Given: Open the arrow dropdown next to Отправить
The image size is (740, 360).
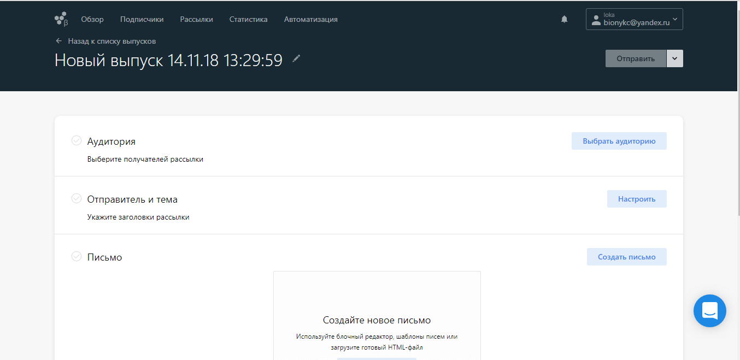Looking at the screenshot, I should point(675,58).
